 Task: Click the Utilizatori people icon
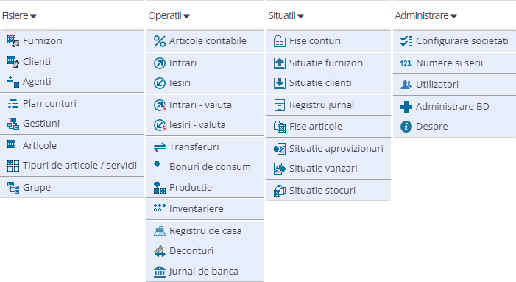tap(406, 85)
